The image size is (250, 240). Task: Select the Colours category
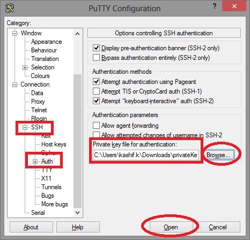(40, 76)
